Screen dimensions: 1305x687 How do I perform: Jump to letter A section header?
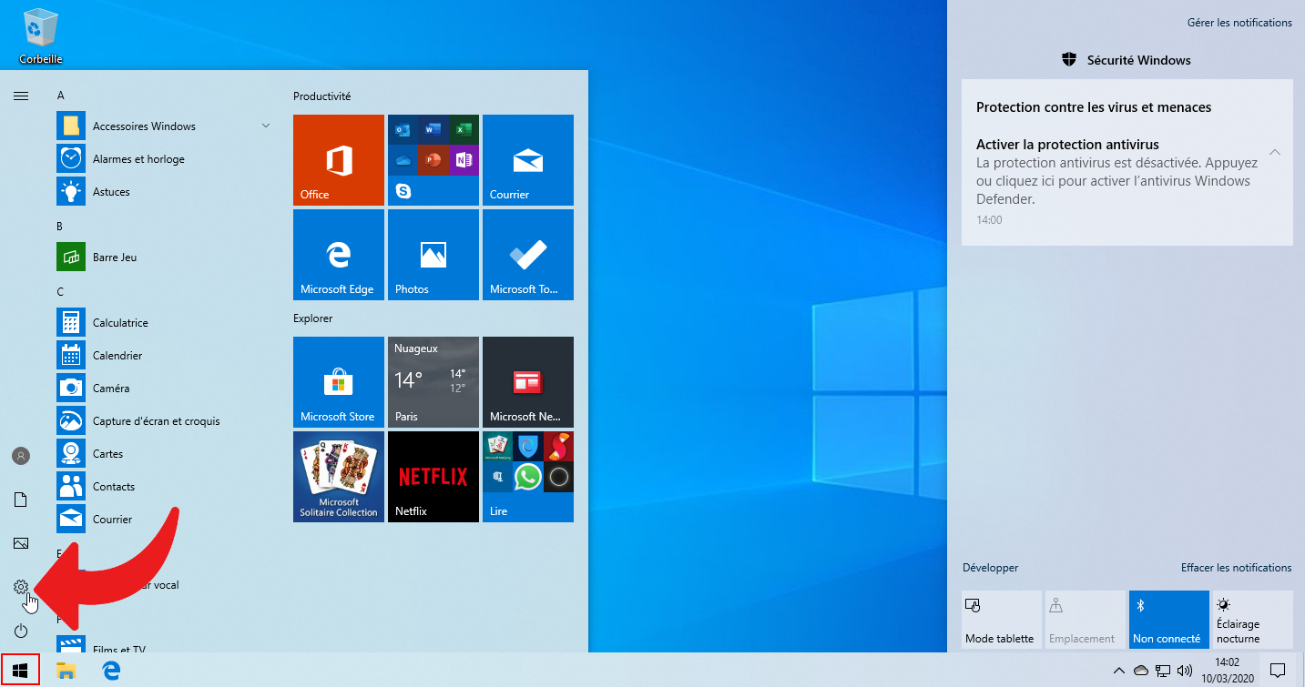tap(60, 96)
